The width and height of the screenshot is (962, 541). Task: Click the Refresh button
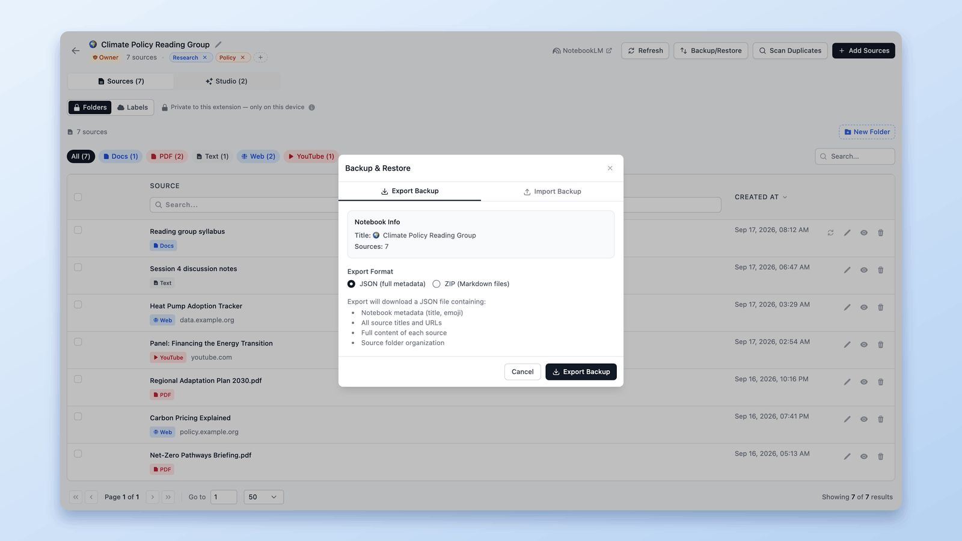coord(645,50)
